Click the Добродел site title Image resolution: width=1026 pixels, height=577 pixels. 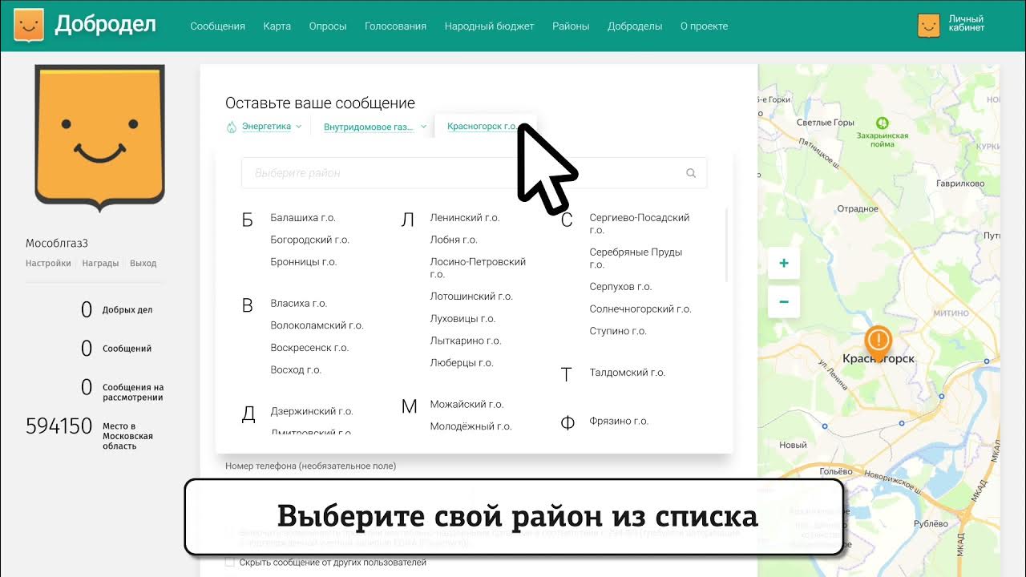(105, 25)
